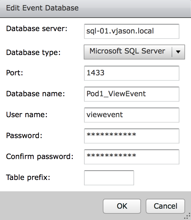
Task: Click the "Database type:" label
Action: pos(33,53)
